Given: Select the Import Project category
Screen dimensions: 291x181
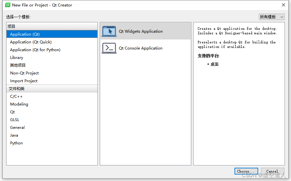Looking at the screenshot, I should pos(52,81).
